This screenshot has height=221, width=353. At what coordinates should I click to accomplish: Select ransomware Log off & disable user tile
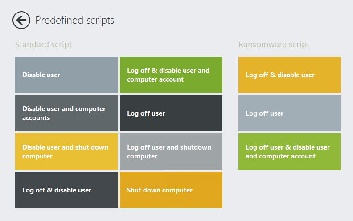pos(290,75)
